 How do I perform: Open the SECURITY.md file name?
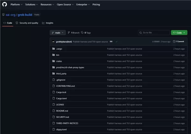click(62, 117)
